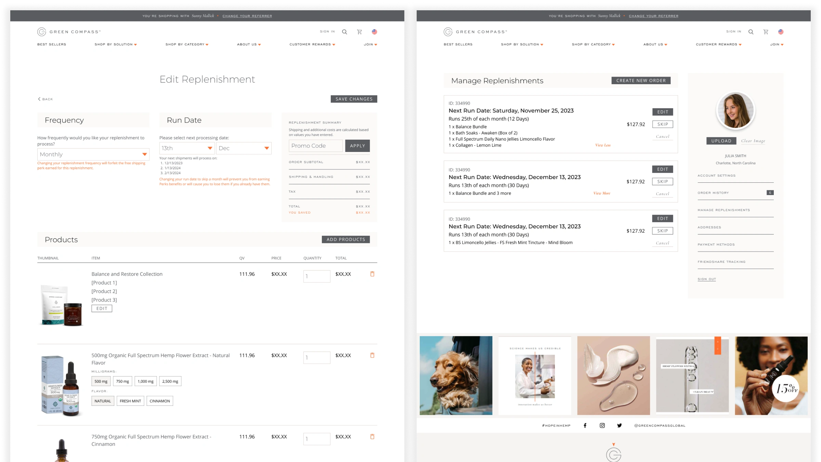Image resolution: width=821 pixels, height=462 pixels.
Task: Open the Facebook icon in the footer
Action: pos(585,425)
